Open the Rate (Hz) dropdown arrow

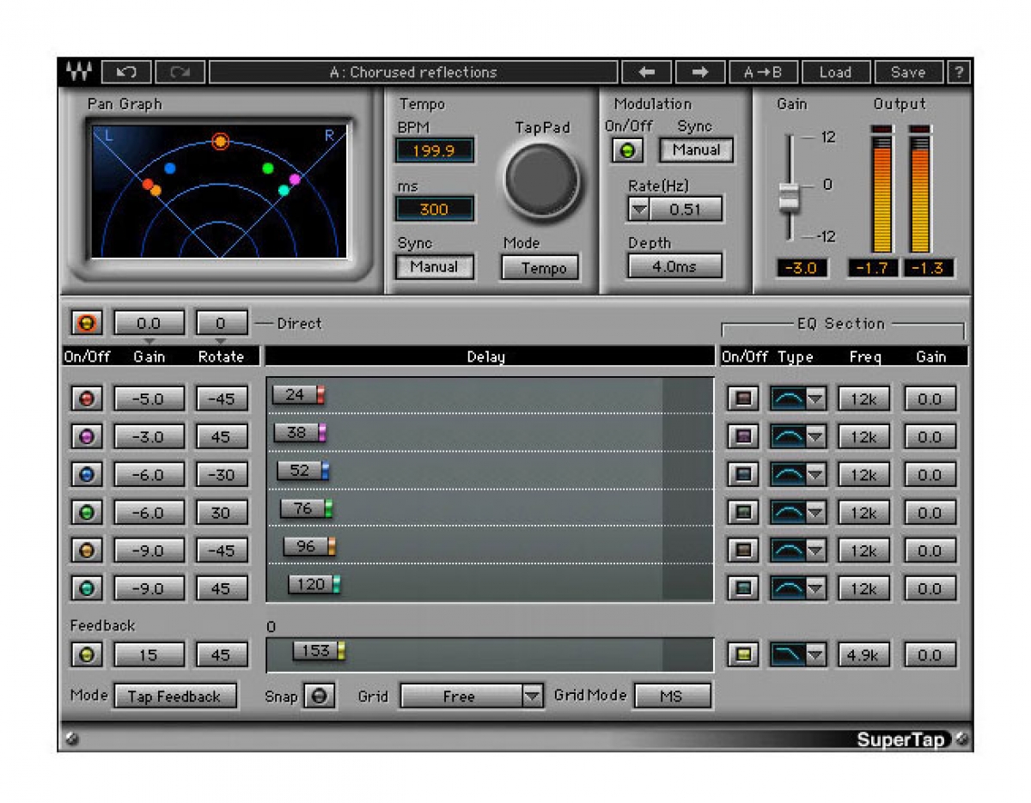tap(638, 209)
